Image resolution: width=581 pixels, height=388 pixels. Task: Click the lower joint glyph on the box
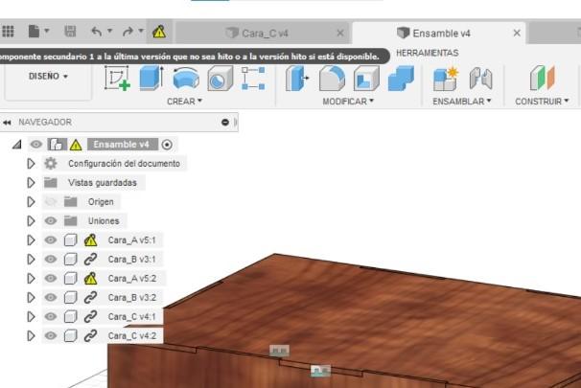click(x=320, y=371)
